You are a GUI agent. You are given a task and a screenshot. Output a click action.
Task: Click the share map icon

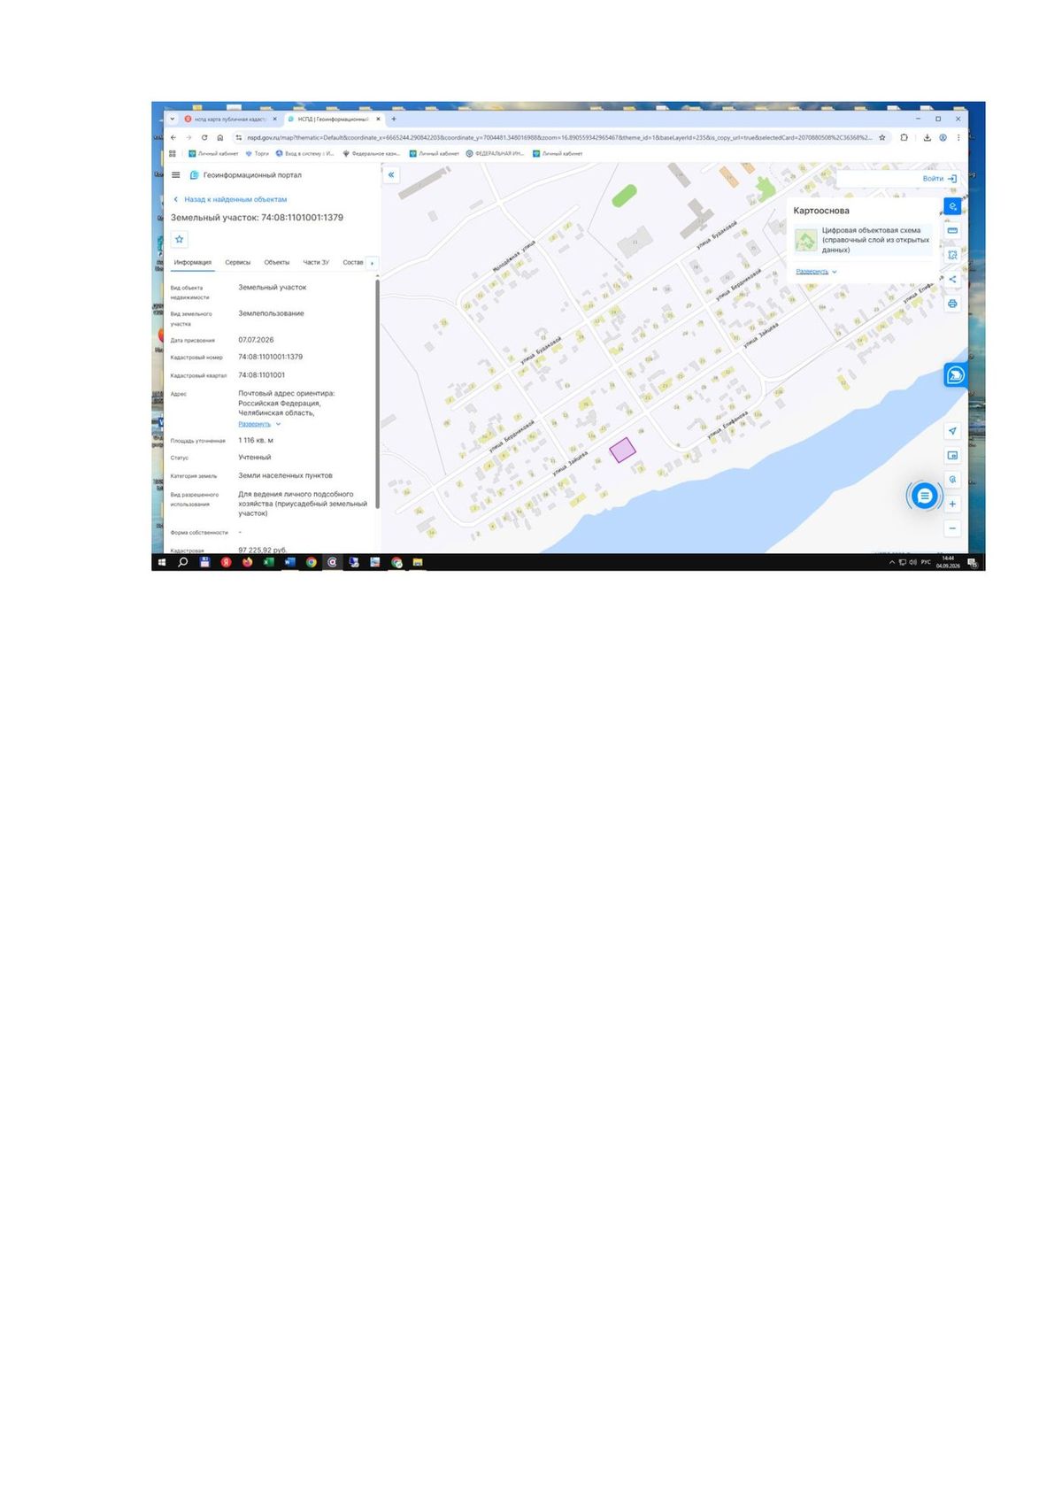point(952,280)
